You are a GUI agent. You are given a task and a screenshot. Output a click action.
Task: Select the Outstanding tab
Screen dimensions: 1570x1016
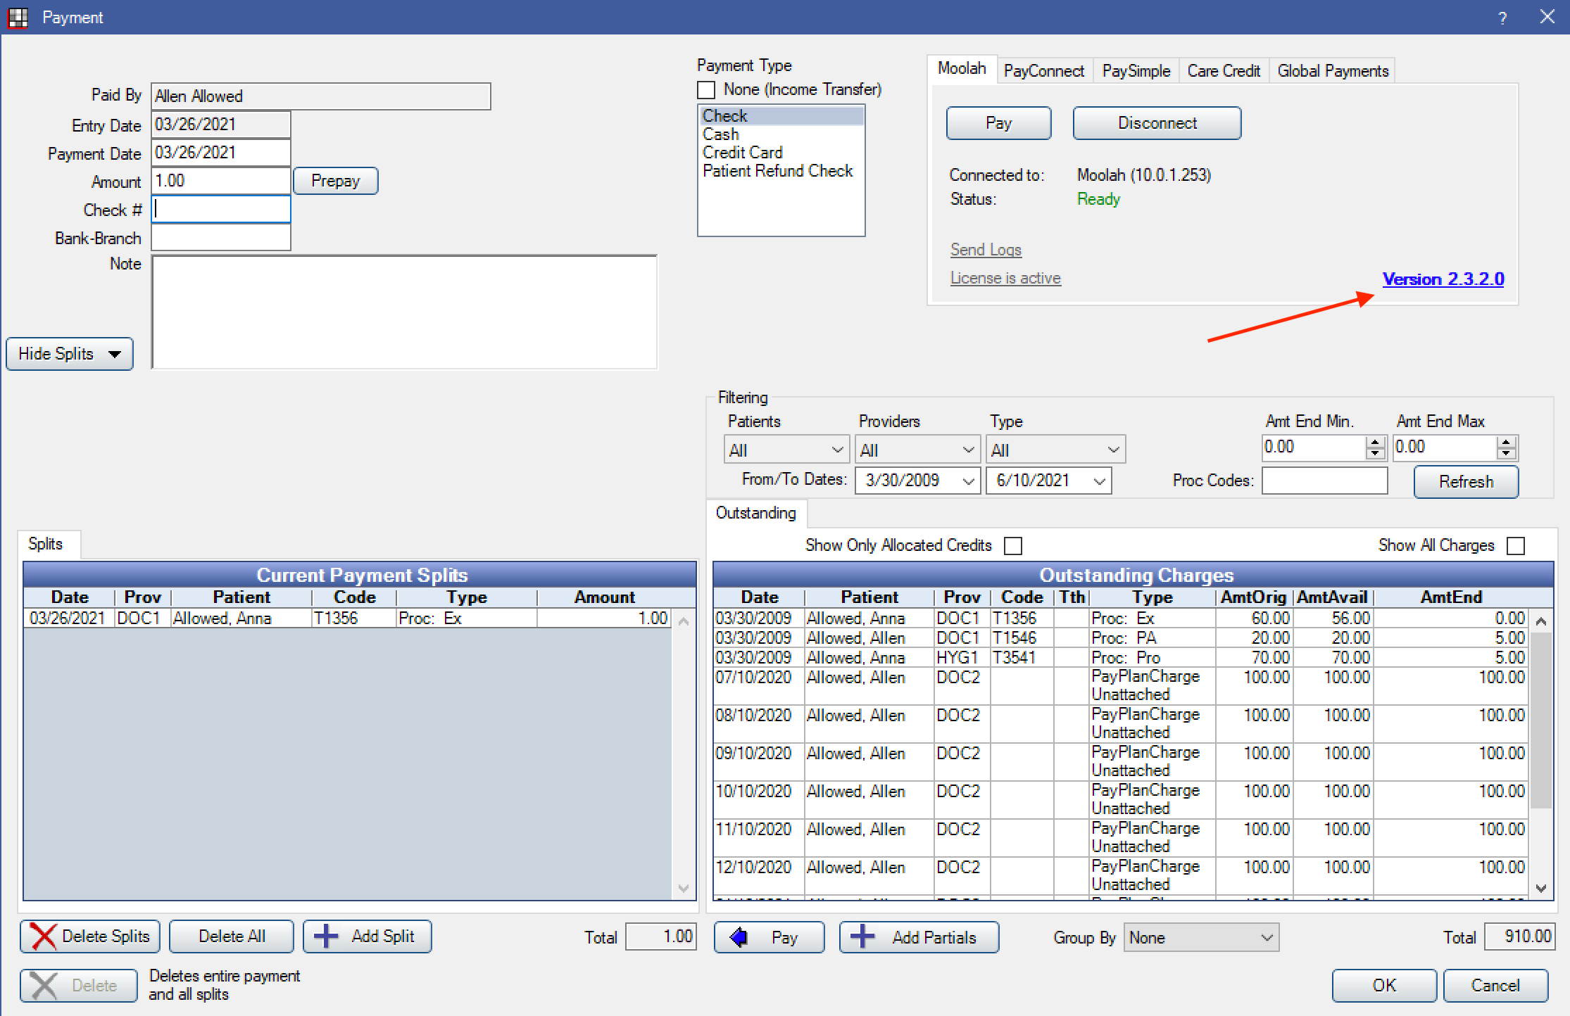click(x=756, y=513)
